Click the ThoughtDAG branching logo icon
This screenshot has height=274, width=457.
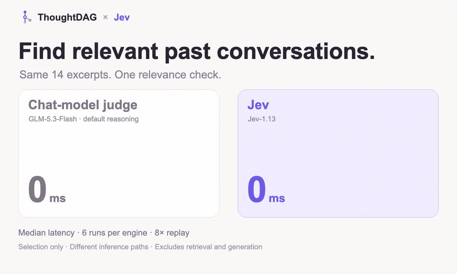(x=26, y=17)
